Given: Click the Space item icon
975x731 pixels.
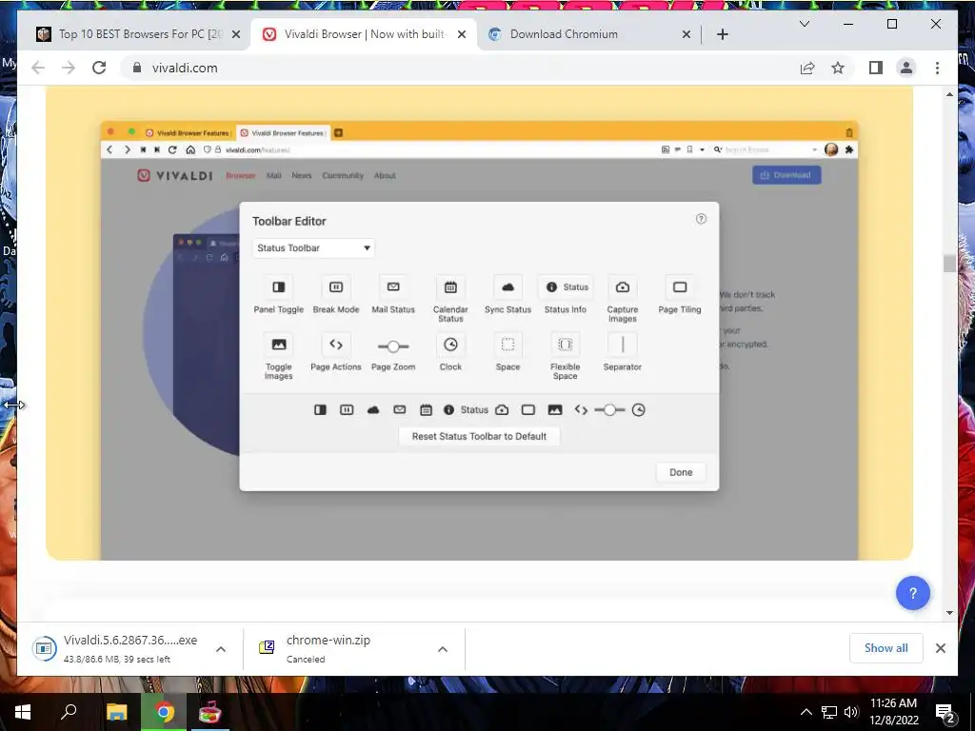Looking at the screenshot, I should tap(508, 345).
